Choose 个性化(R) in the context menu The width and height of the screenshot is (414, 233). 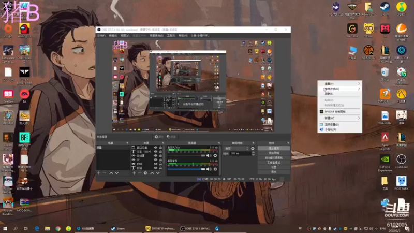click(340, 129)
